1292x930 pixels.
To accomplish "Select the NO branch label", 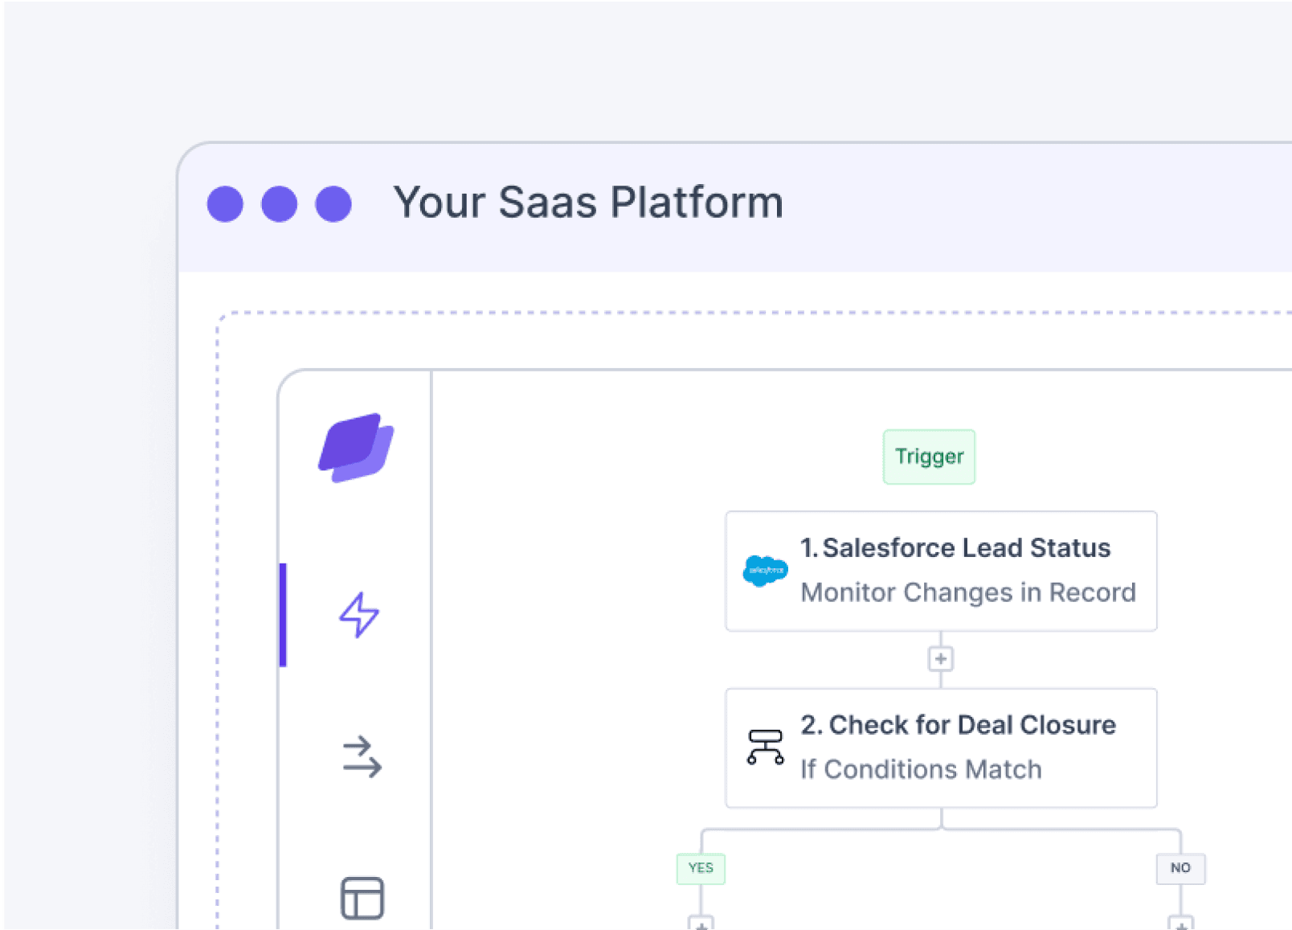I will [1180, 868].
